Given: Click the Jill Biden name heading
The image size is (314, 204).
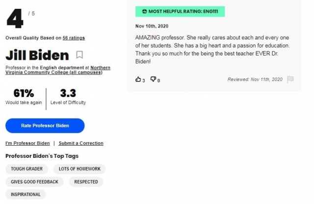Looking at the screenshot, I should (x=37, y=55).
